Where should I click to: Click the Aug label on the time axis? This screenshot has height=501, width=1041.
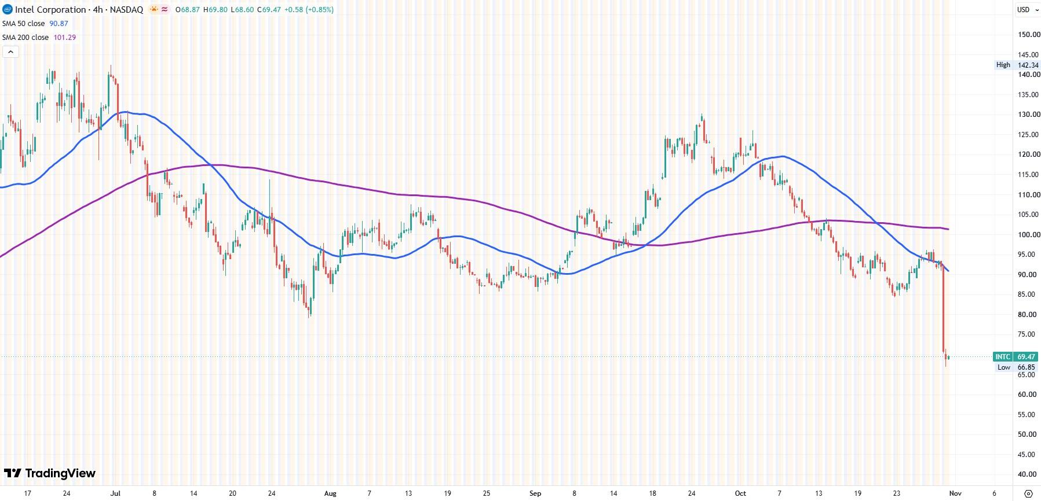[330, 493]
